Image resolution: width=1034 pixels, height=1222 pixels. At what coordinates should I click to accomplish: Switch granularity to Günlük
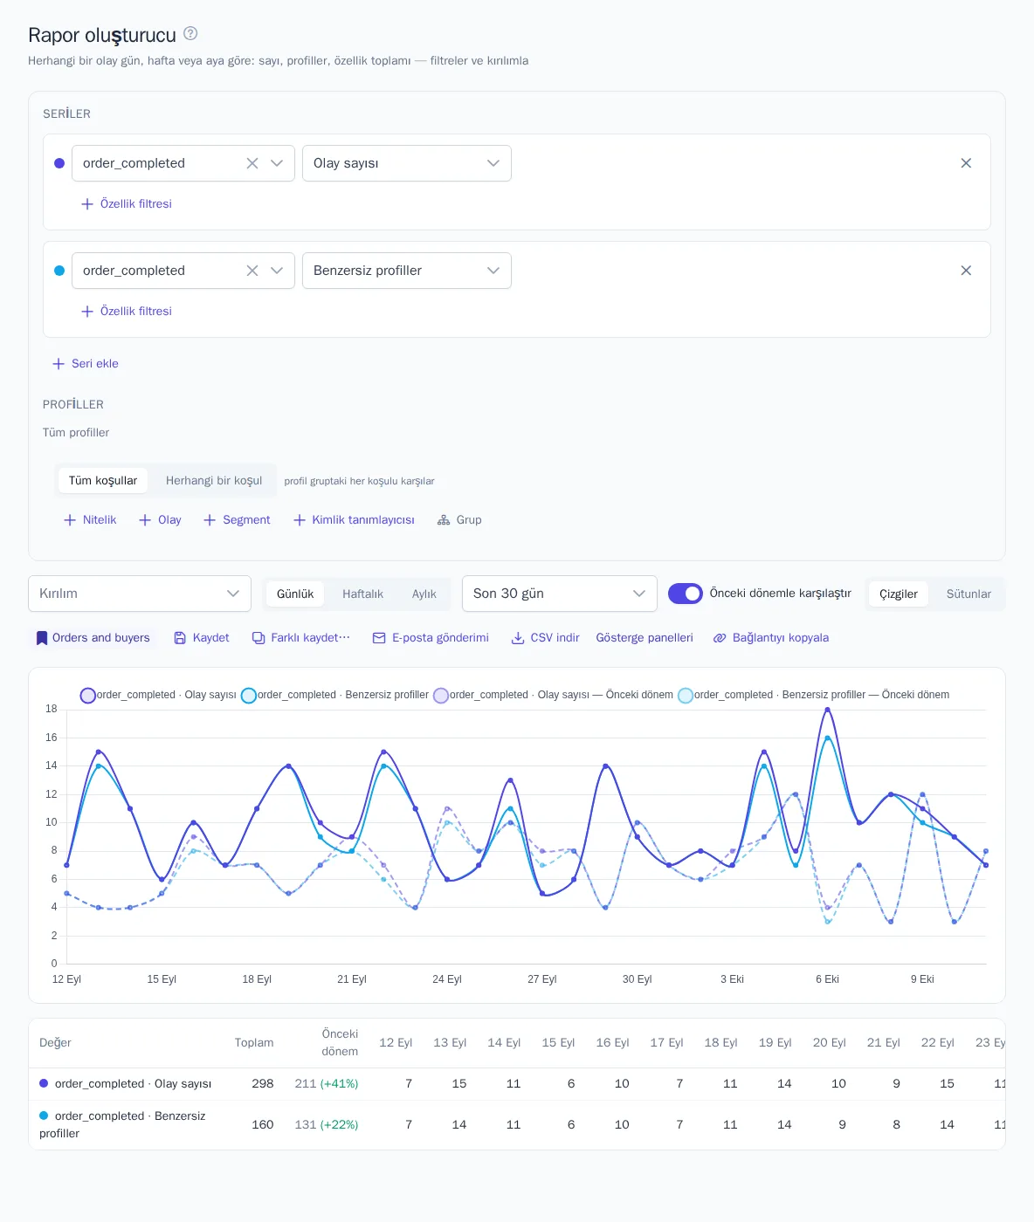[295, 594]
